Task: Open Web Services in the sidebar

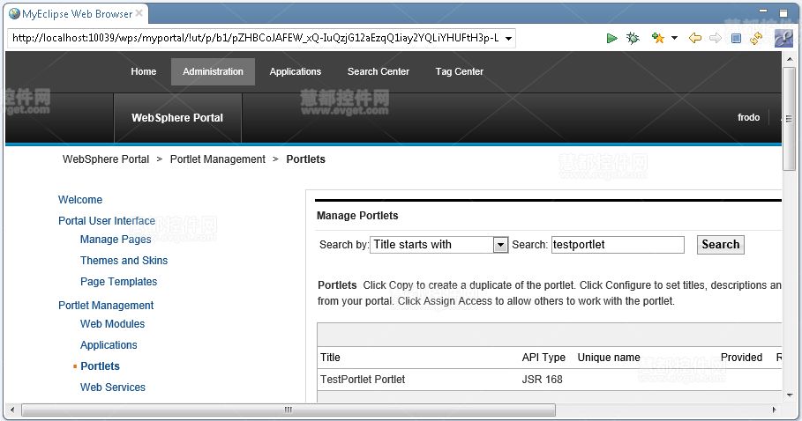Action: (x=113, y=388)
